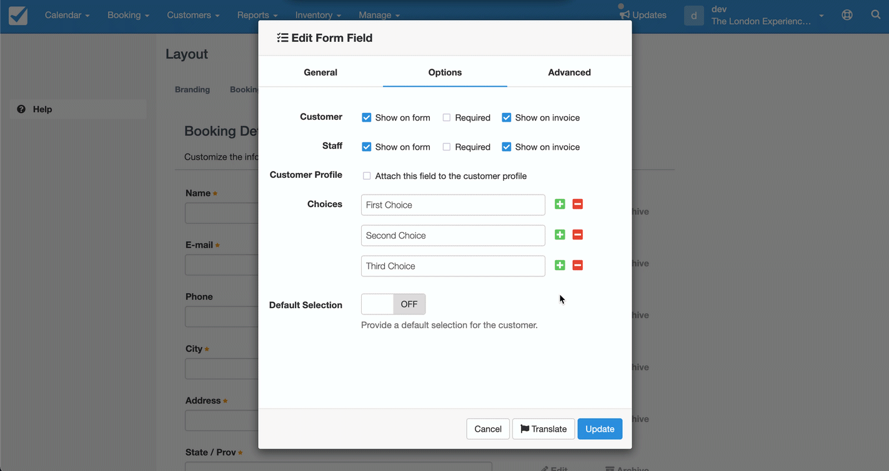Enable Customer Required checkbox
889x471 pixels.
[x=447, y=117]
